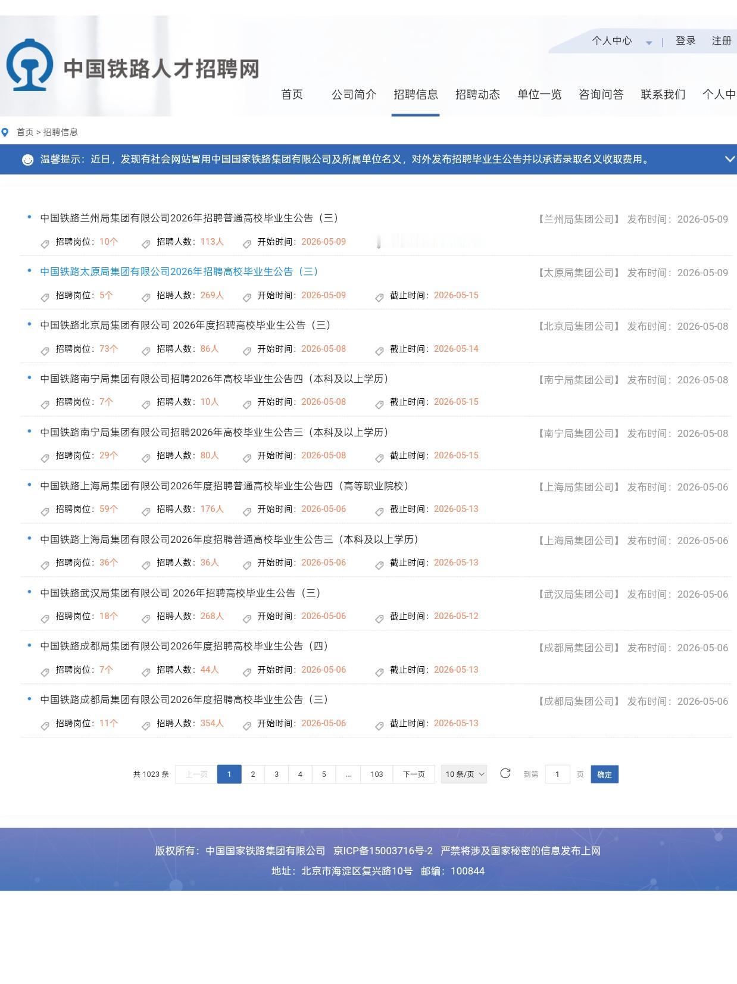Click tag icon beside 招聘人数 269人

(146, 297)
